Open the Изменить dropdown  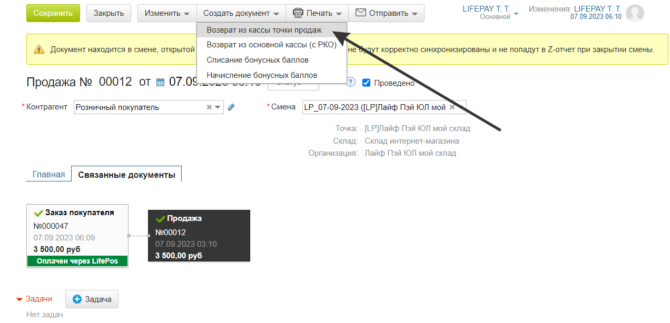pos(167,13)
